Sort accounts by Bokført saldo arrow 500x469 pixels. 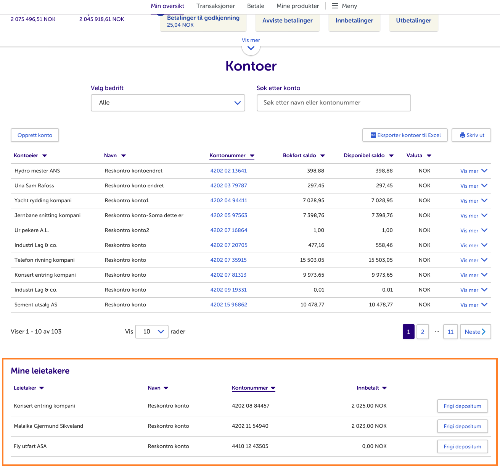323,156
